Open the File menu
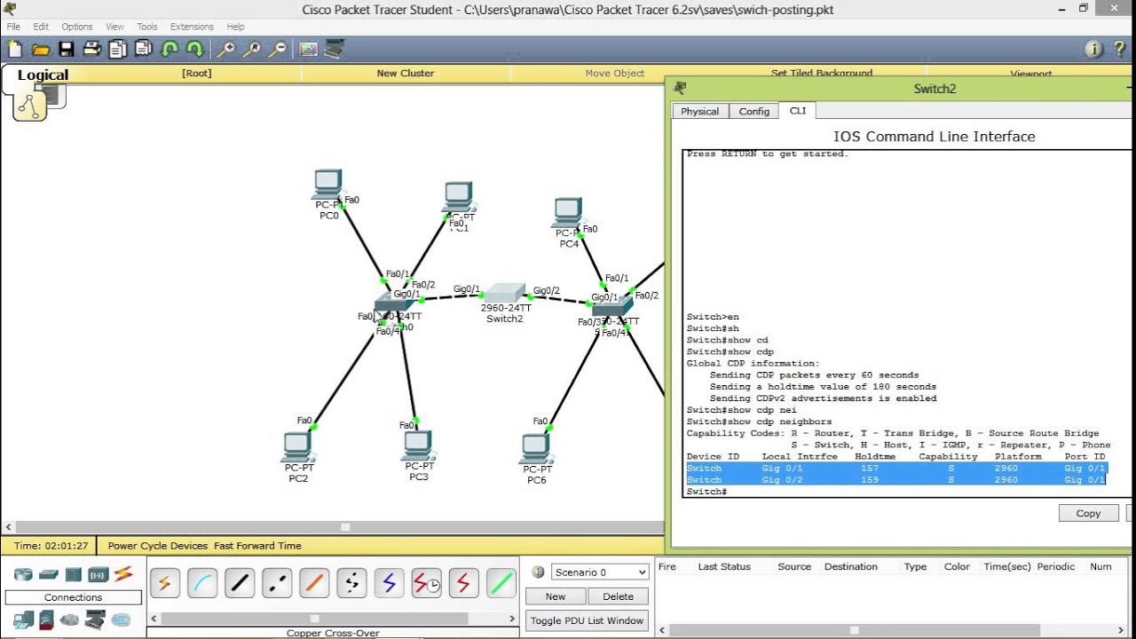This screenshot has height=639, width=1136. click(13, 27)
